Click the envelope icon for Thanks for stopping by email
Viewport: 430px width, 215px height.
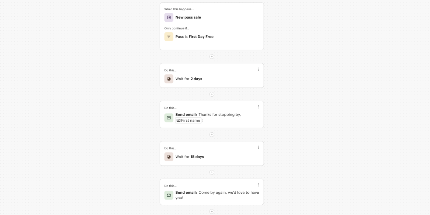[169, 118]
